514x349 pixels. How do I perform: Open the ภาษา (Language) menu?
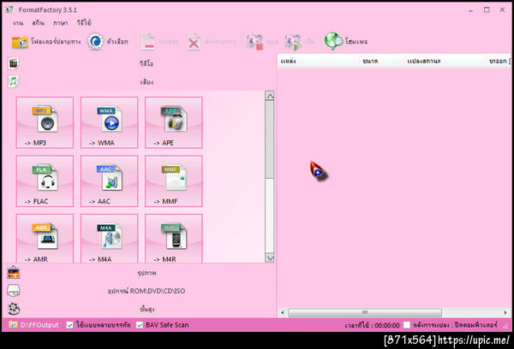[x=60, y=23]
